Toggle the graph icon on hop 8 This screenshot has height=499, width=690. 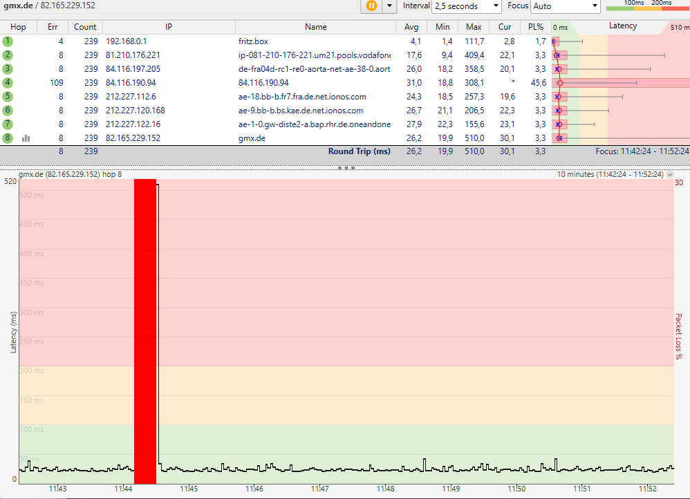[26, 138]
